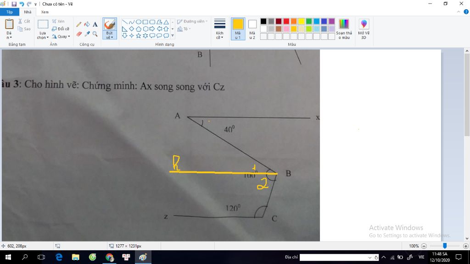This screenshot has height=264, width=470.
Task: Choose the Diamond shape
Action: [132, 29]
